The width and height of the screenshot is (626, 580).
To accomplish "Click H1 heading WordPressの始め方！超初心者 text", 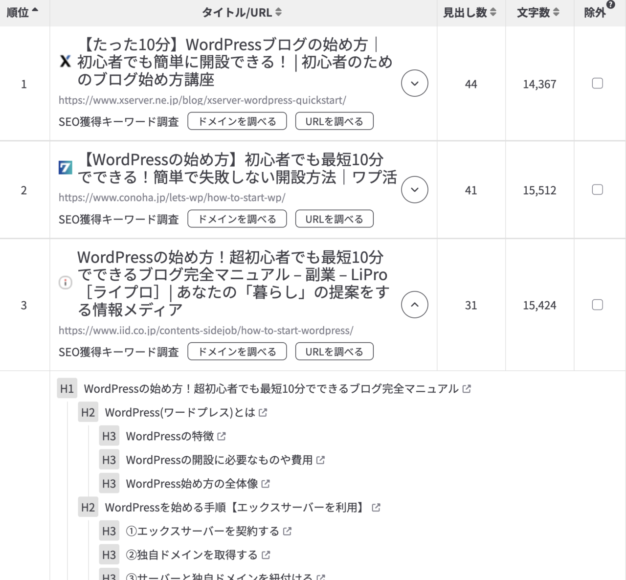I will click(x=271, y=389).
